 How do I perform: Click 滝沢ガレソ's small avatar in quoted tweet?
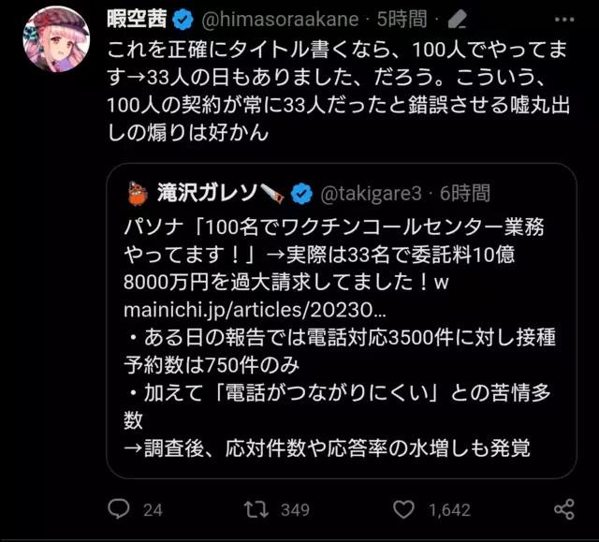138,194
